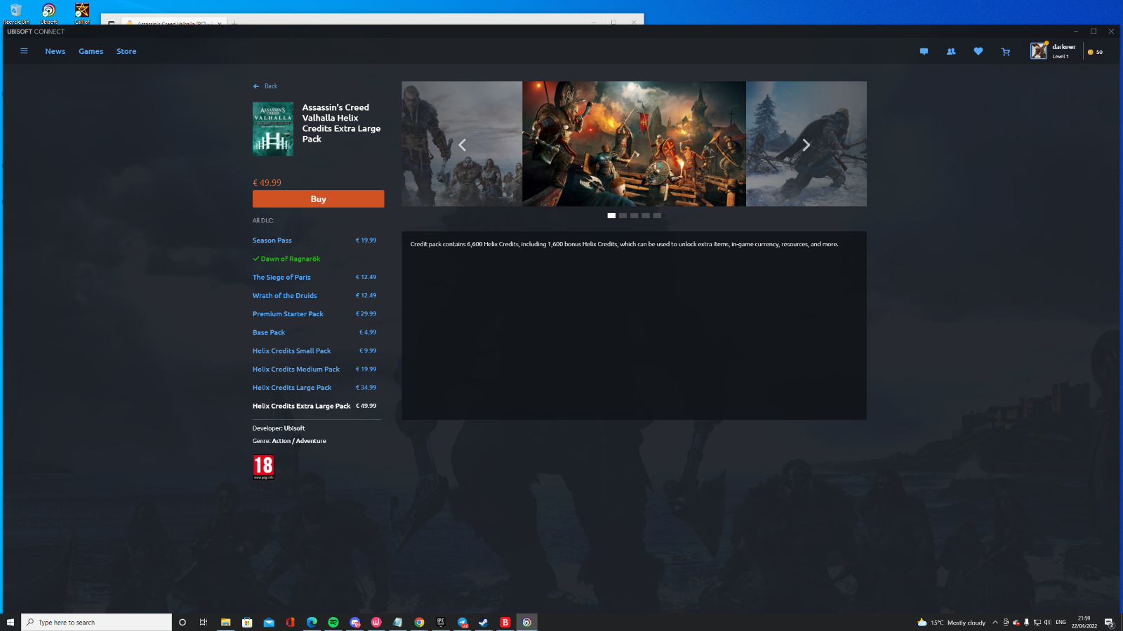Viewport: 1123px width, 631px height.
Task: Open Season Pass DLC
Action: (272, 240)
